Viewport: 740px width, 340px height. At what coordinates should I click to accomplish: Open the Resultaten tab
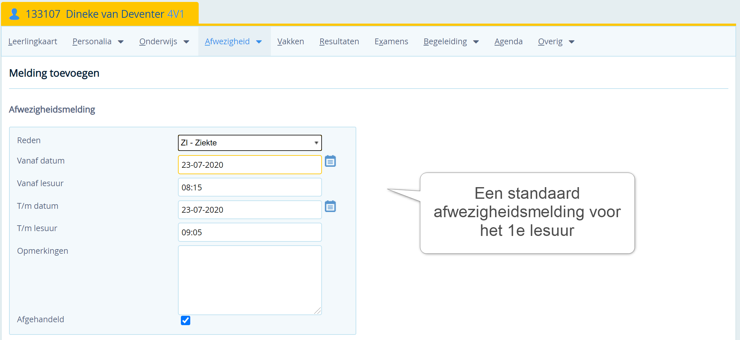click(339, 42)
